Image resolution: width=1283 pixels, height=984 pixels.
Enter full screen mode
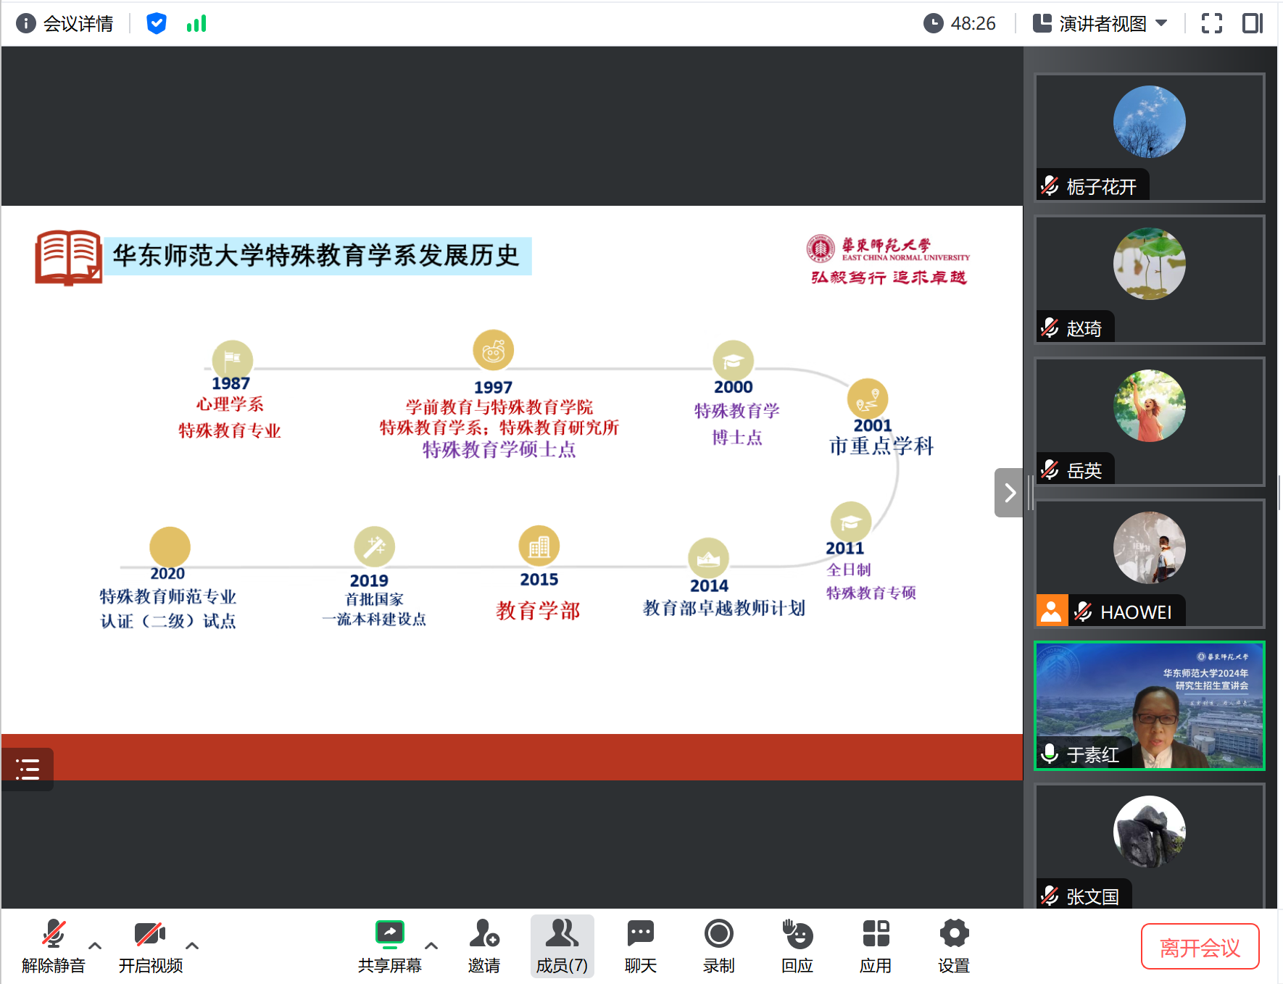point(1211,24)
